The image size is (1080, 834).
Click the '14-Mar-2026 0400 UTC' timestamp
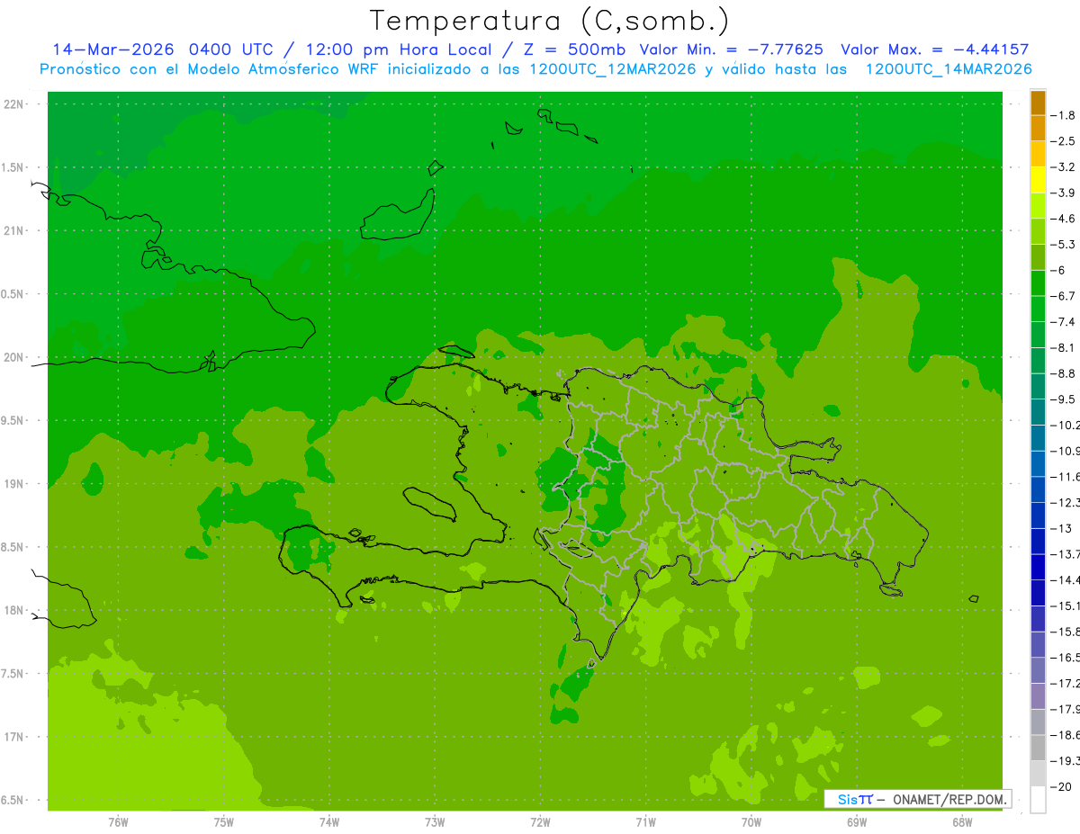click(x=162, y=49)
